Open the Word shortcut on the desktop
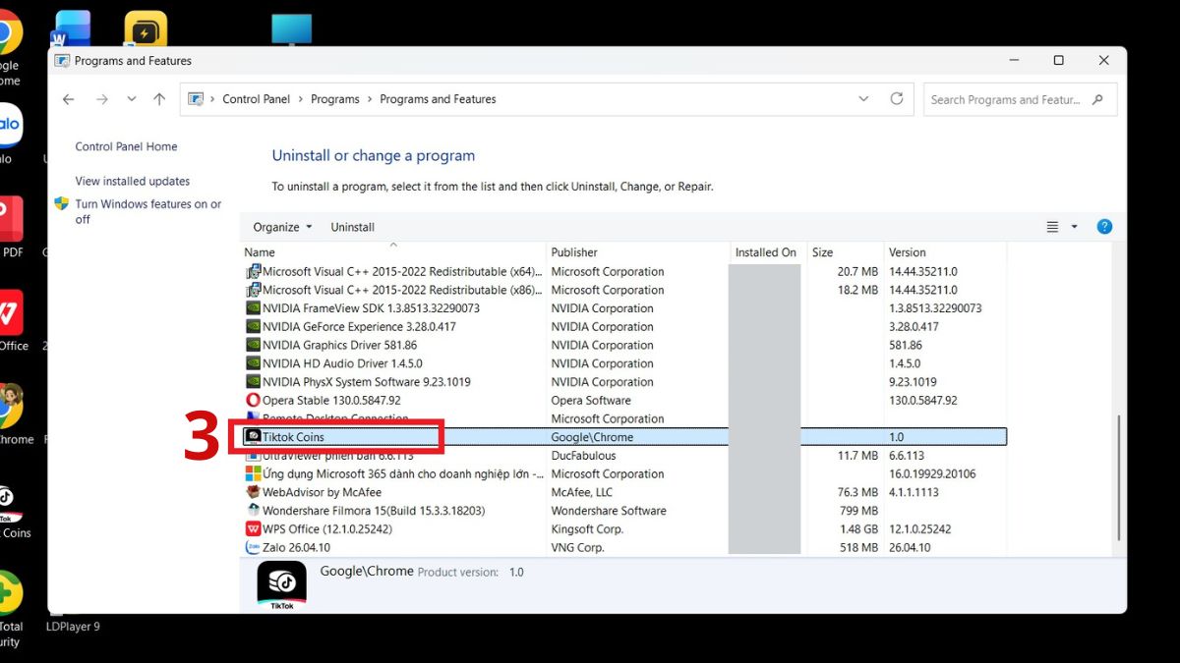1180x663 pixels. click(x=73, y=29)
